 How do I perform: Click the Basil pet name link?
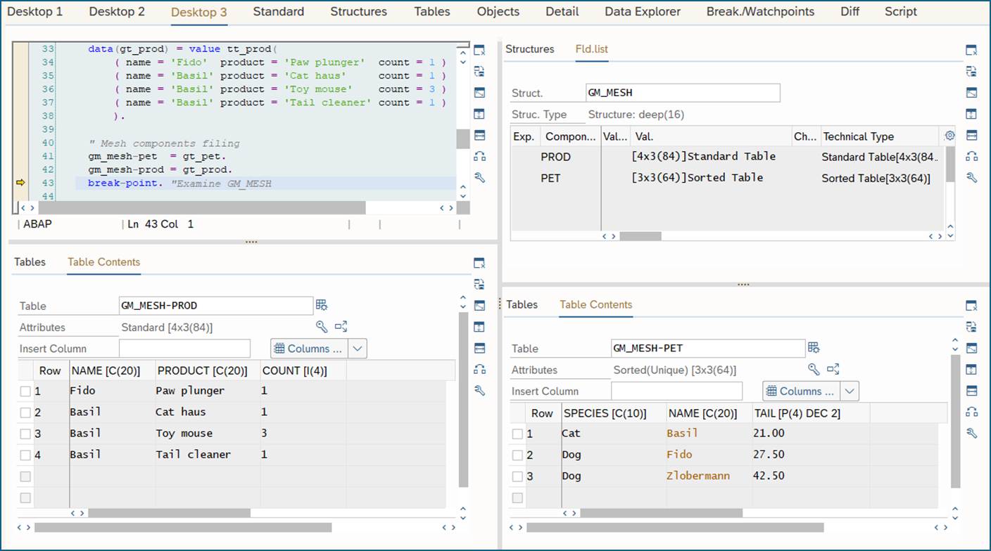[682, 434]
